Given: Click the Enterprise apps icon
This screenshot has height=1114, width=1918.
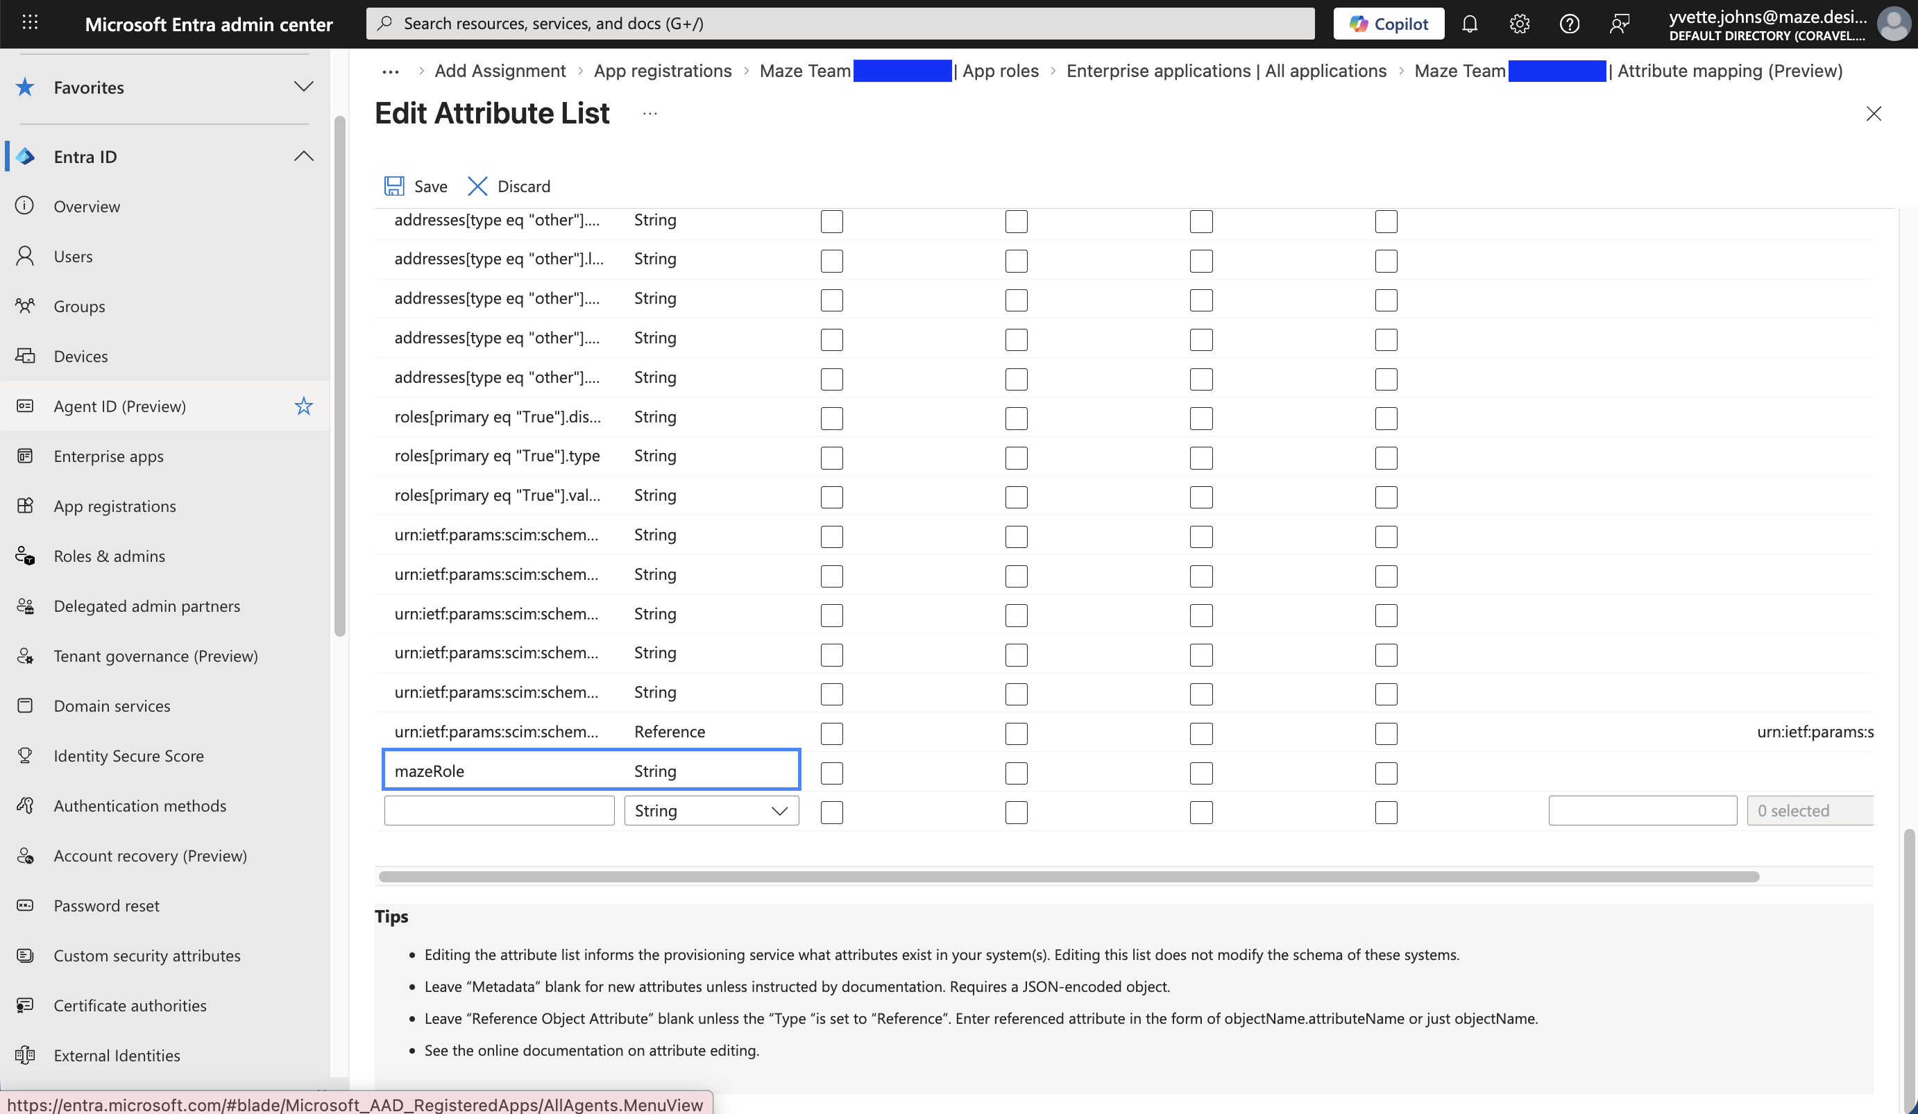Looking at the screenshot, I should point(25,456).
